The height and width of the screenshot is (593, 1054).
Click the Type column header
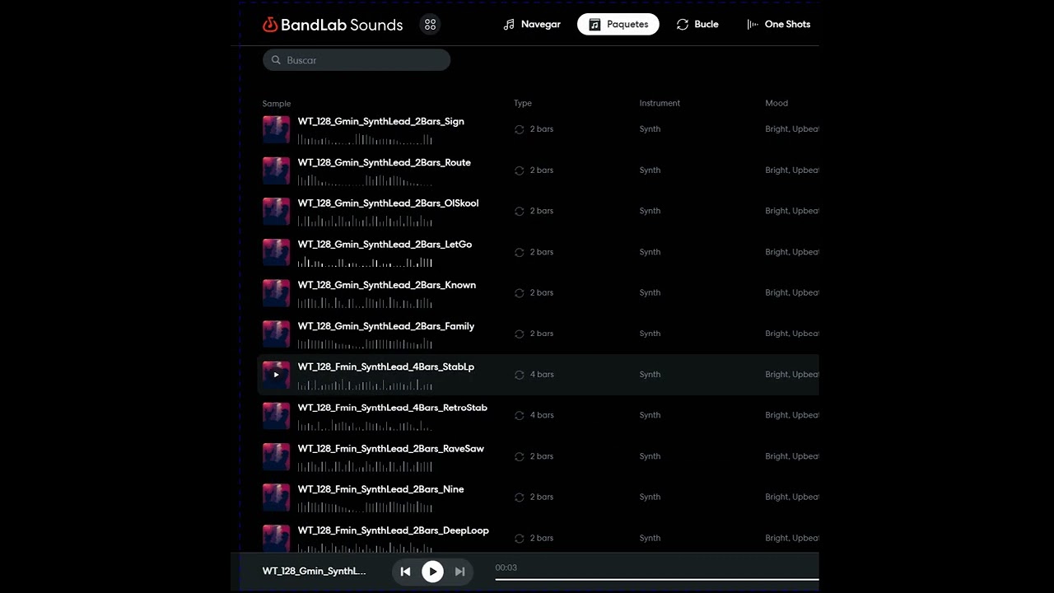click(523, 104)
